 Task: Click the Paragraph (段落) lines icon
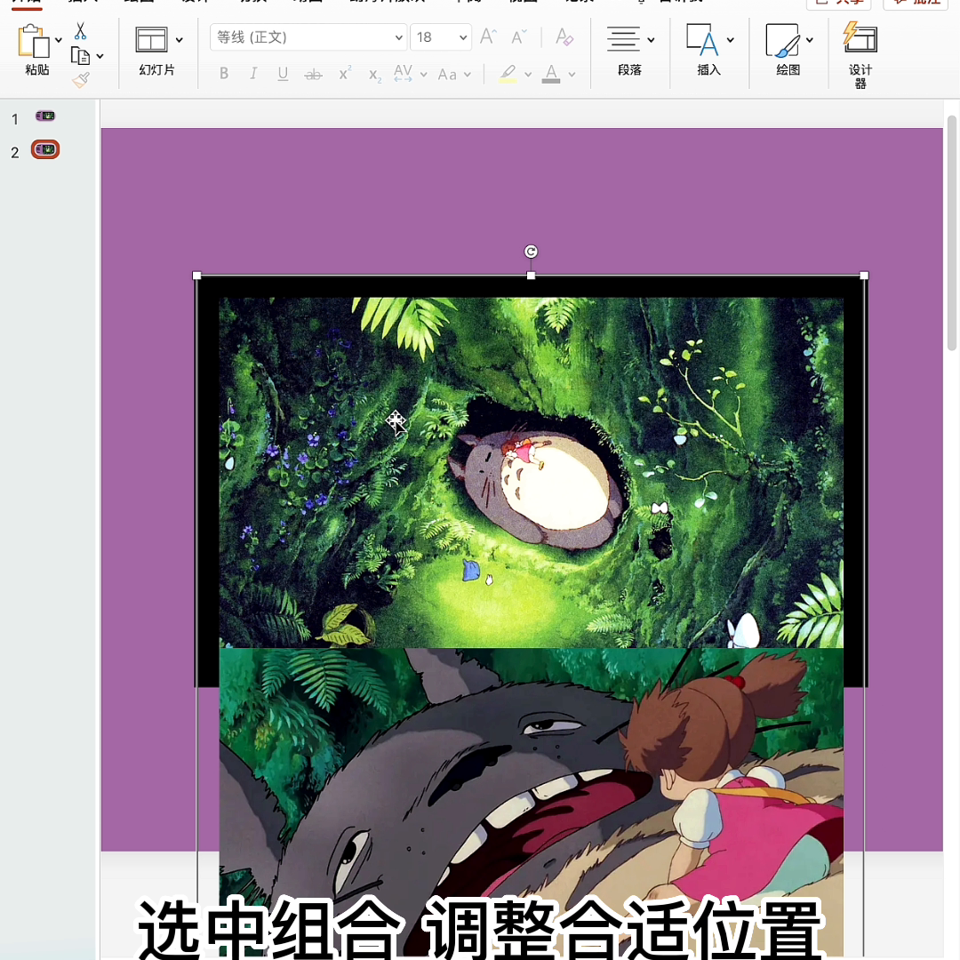pos(623,40)
